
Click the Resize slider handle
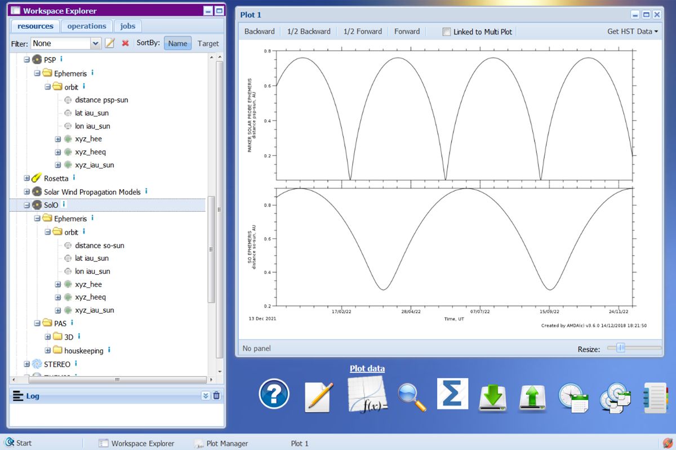click(x=621, y=349)
